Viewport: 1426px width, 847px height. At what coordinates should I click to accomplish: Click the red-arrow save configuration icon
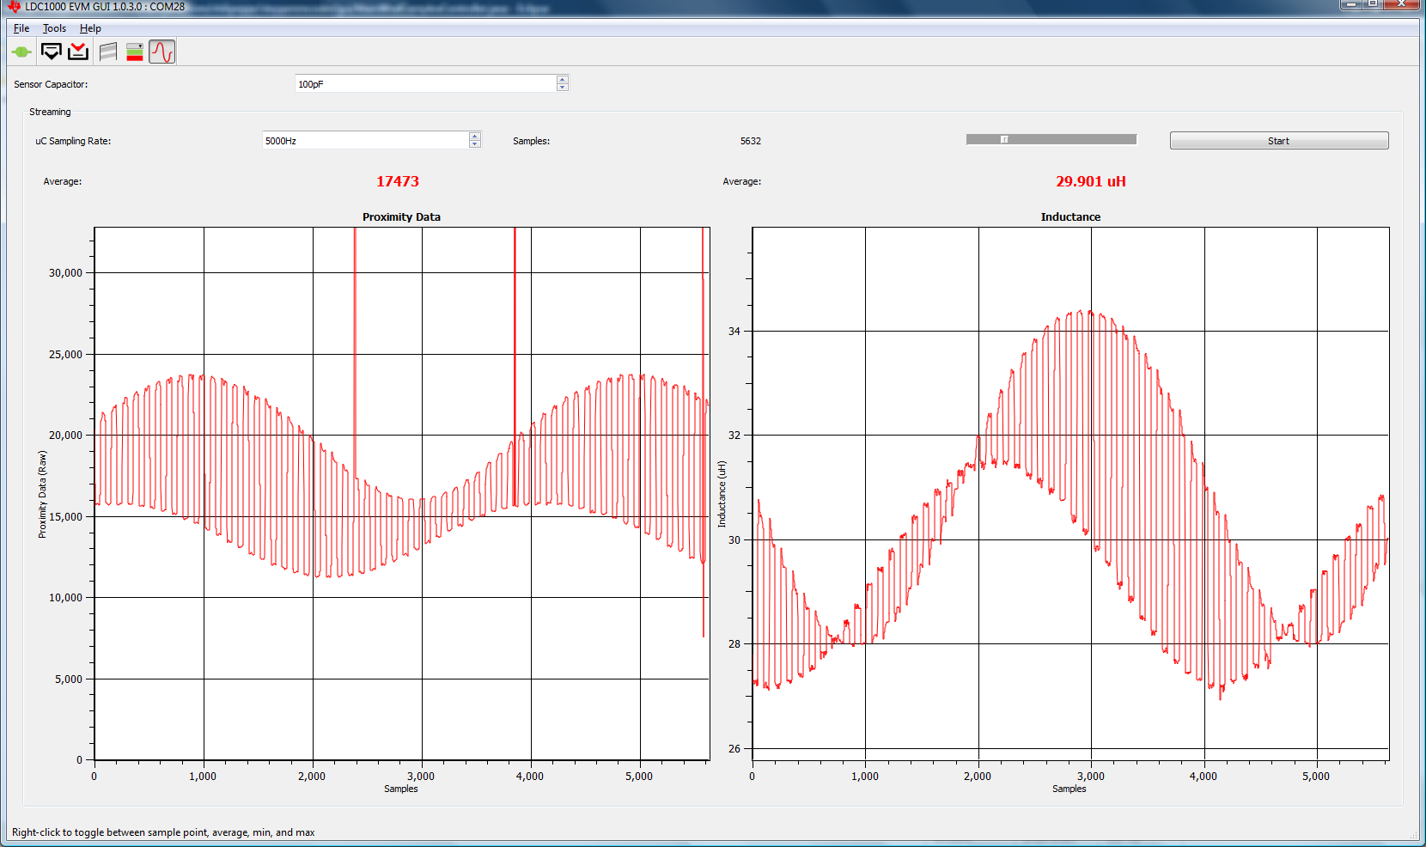click(78, 52)
